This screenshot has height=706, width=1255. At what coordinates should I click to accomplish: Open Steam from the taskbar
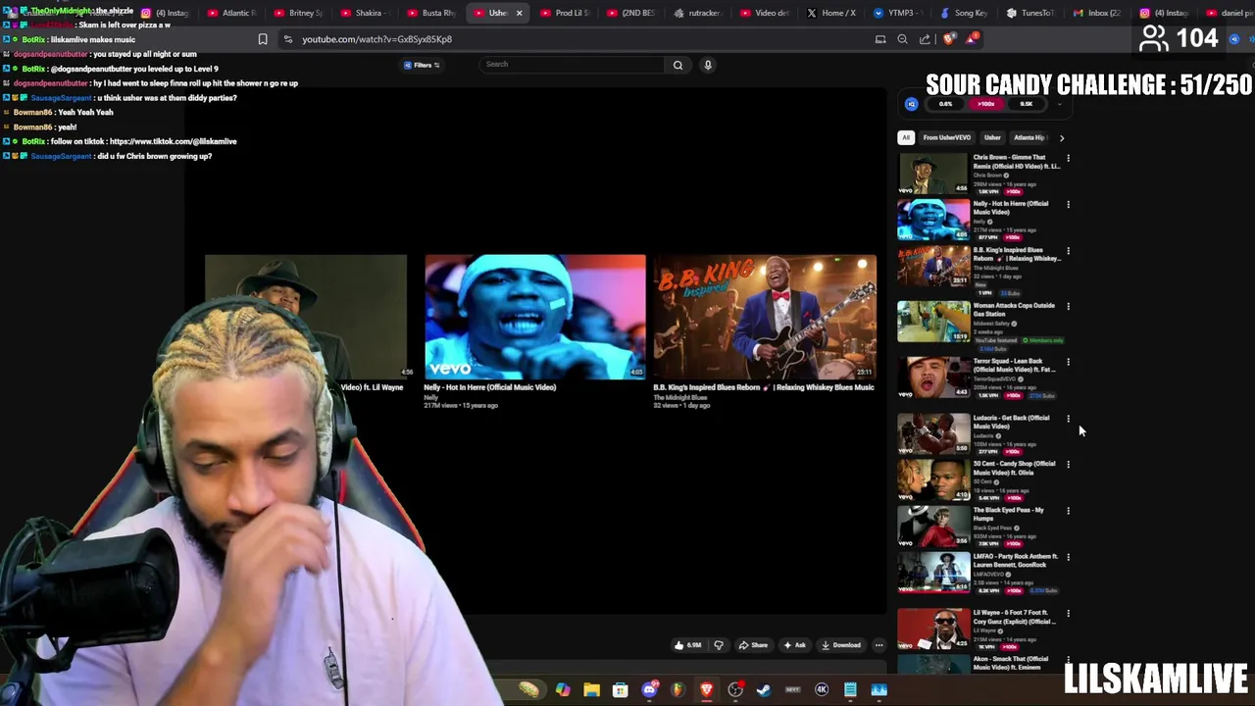pyautogui.click(x=764, y=690)
